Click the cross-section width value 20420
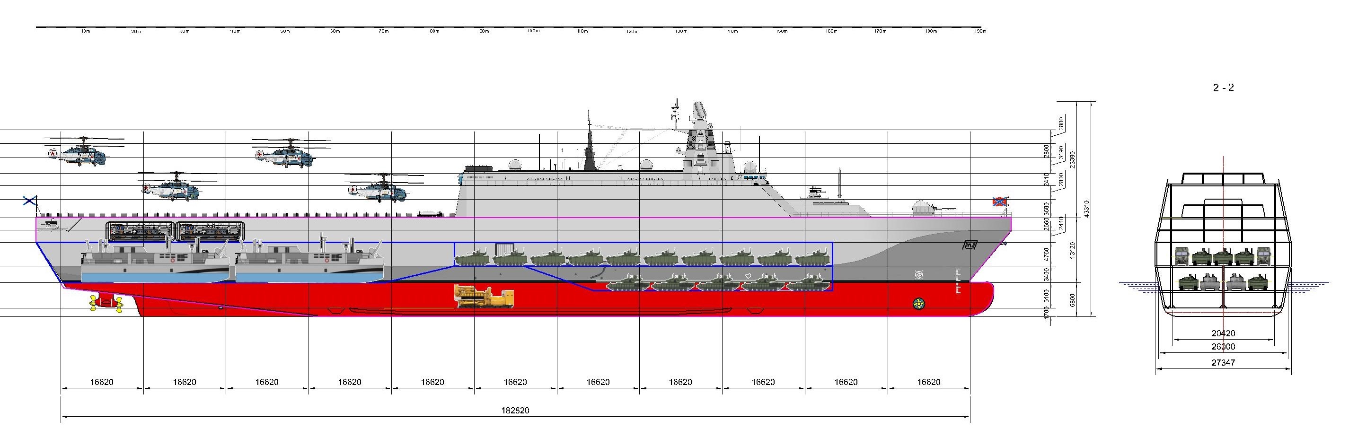 click(1223, 333)
